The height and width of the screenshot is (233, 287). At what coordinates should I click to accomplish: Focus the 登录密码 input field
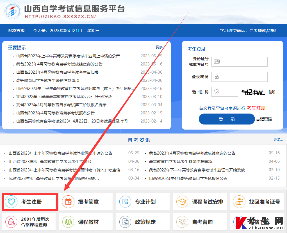tap(240, 77)
